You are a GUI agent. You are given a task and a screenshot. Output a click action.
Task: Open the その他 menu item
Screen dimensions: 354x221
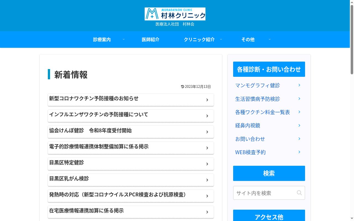tap(248, 40)
